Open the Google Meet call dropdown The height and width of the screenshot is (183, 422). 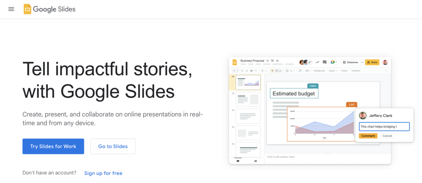coord(334,62)
